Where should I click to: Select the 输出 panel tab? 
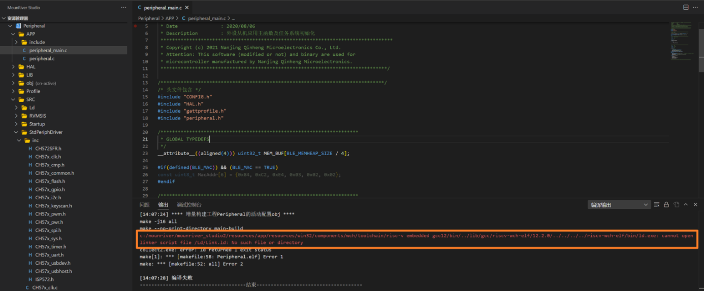point(163,205)
